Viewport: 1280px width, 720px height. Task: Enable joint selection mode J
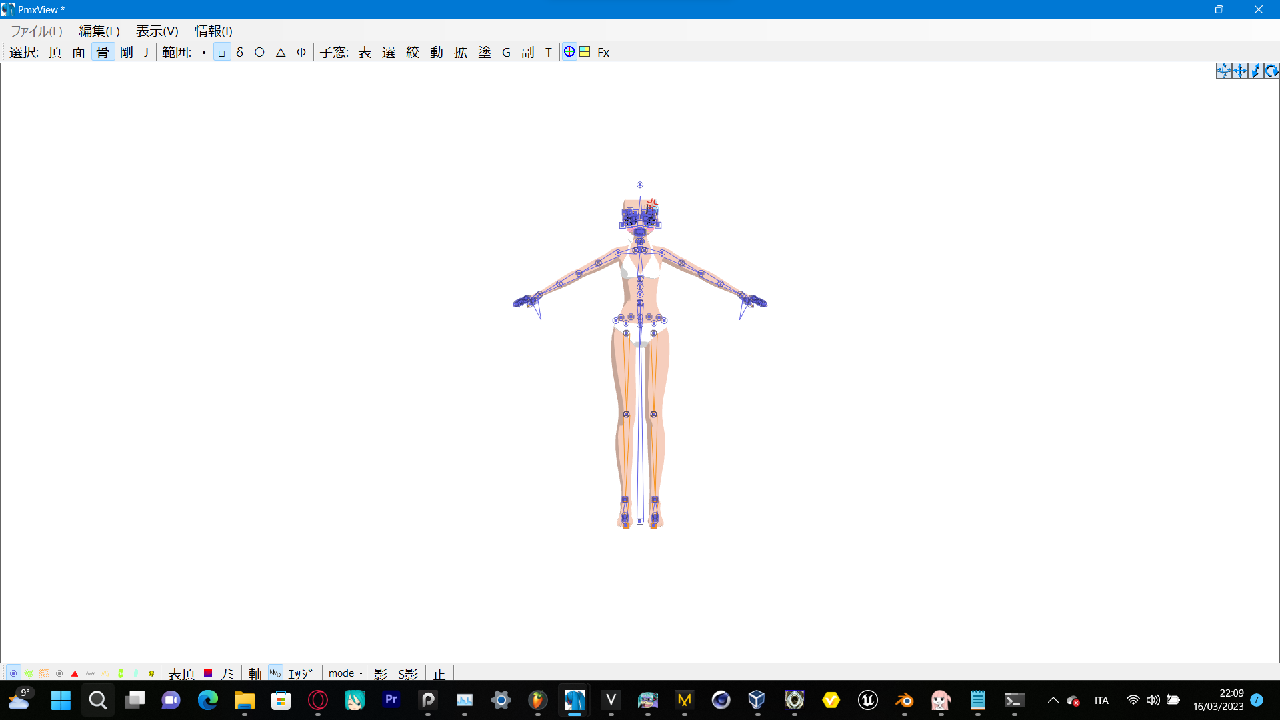click(146, 52)
